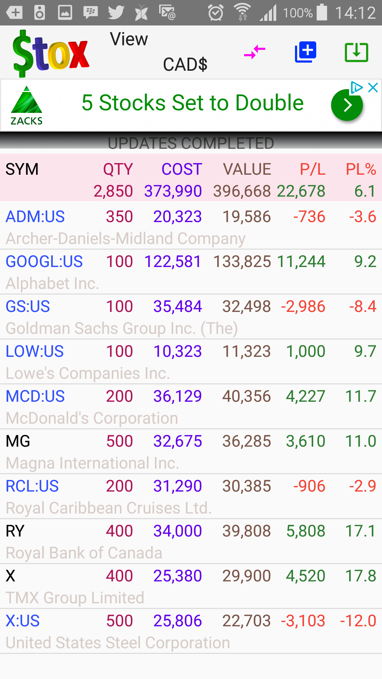Sort holdings by the COST column
The height and width of the screenshot is (679, 382).
coord(181,169)
